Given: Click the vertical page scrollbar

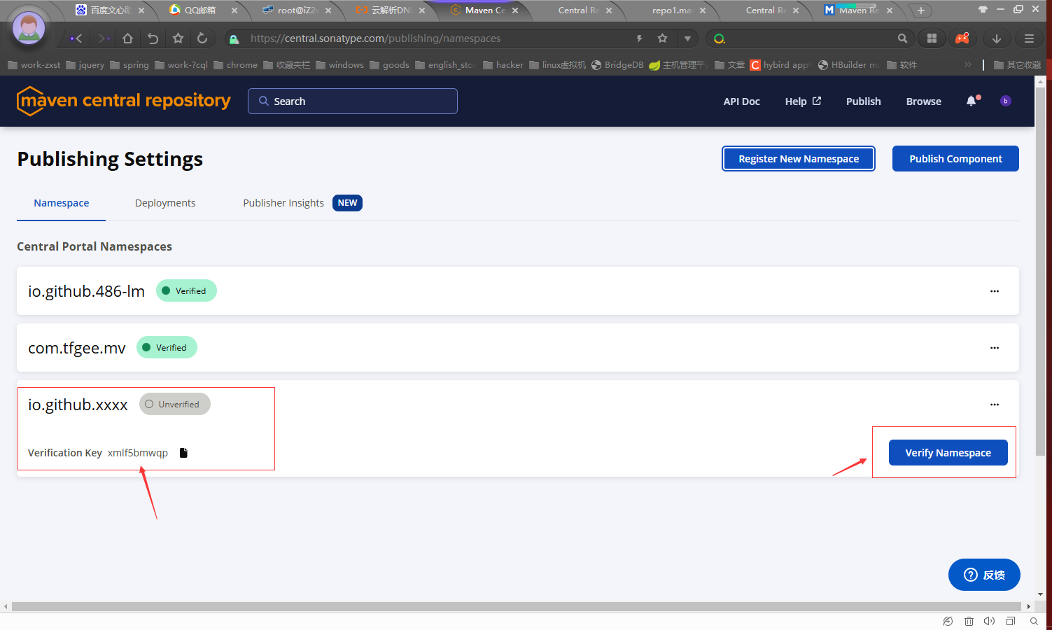Looking at the screenshot, I should click(1040, 272).
